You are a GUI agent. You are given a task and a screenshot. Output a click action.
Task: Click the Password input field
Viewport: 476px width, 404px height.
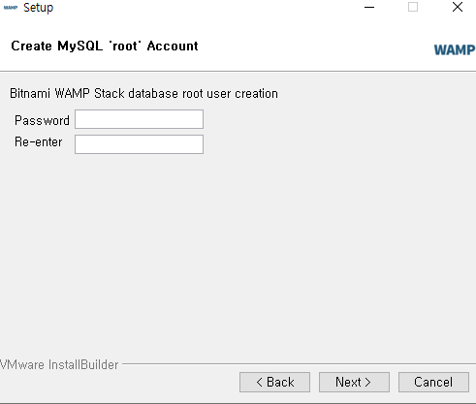coord(139,119)
